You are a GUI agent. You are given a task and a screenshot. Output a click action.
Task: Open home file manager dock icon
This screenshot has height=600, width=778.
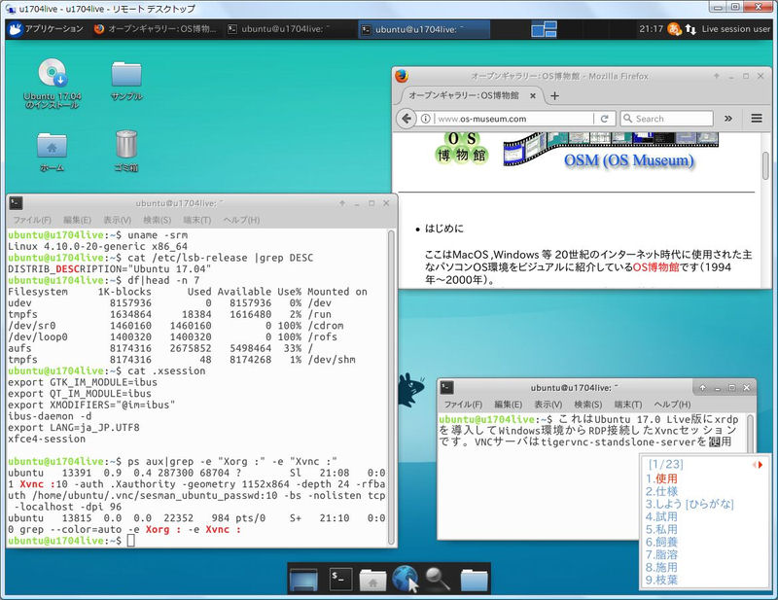coord(372,580)
